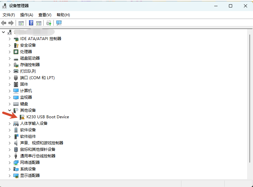253x187 pixels.
Task: Open the 操作(A) menu
Action: pos(27,15)
